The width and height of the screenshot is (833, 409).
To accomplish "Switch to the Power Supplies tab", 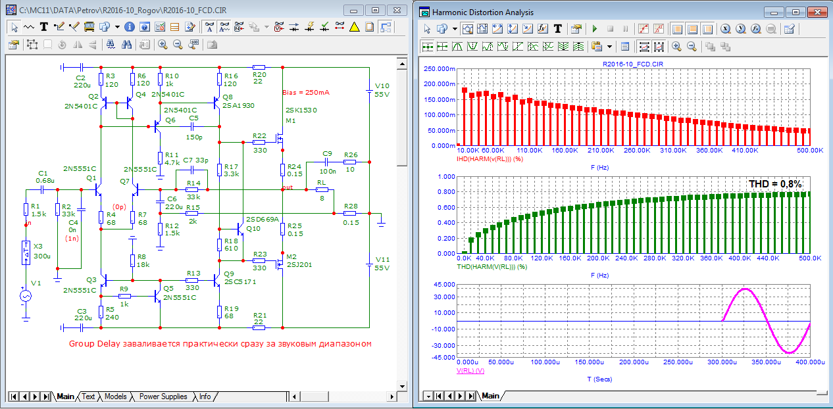I will pos(163,397).
